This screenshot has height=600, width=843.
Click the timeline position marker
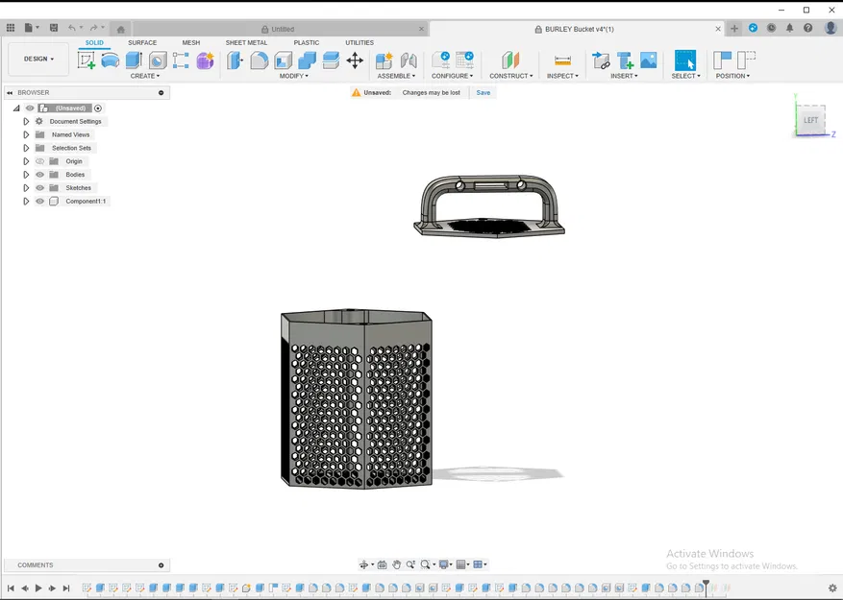click(x=706, y=587)
